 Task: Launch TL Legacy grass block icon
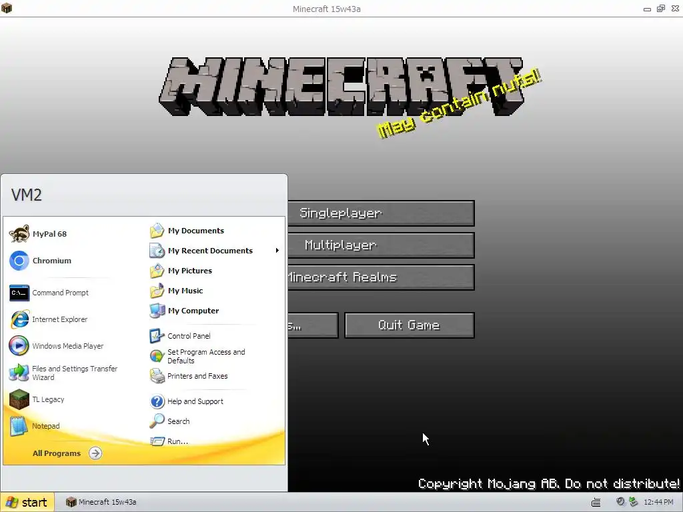(x=19, y=399)
